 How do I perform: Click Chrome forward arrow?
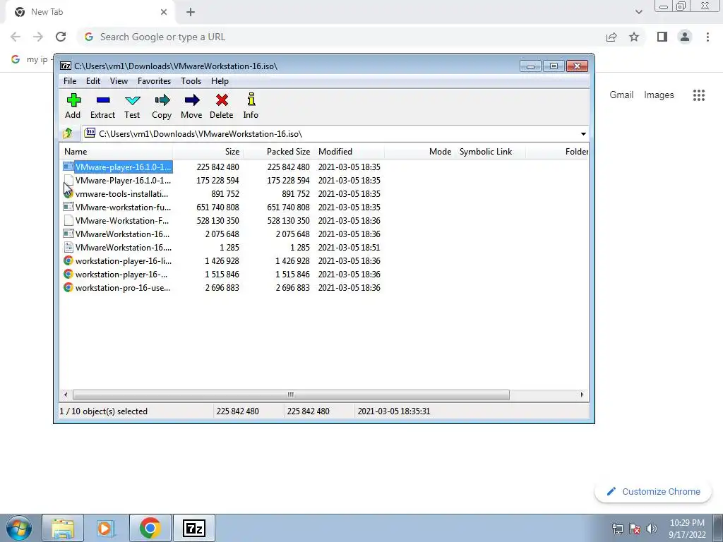pos(38,37)
